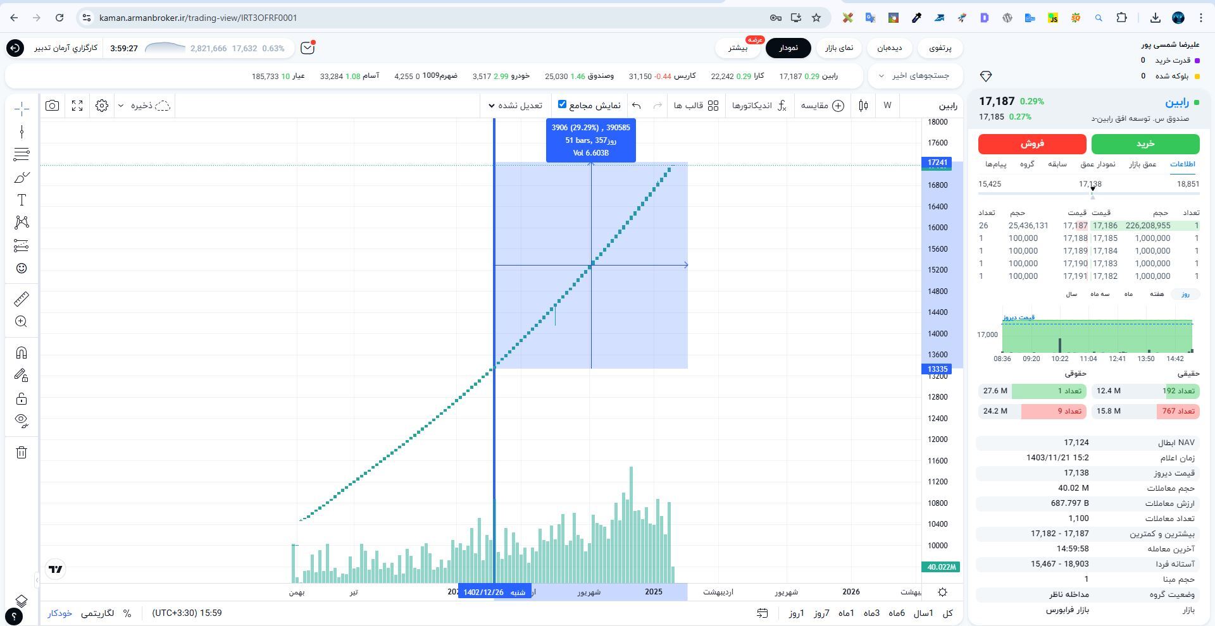Take a chart snapshot with camera icon
The image size is (1215, 626).
(x=53, y=106)
